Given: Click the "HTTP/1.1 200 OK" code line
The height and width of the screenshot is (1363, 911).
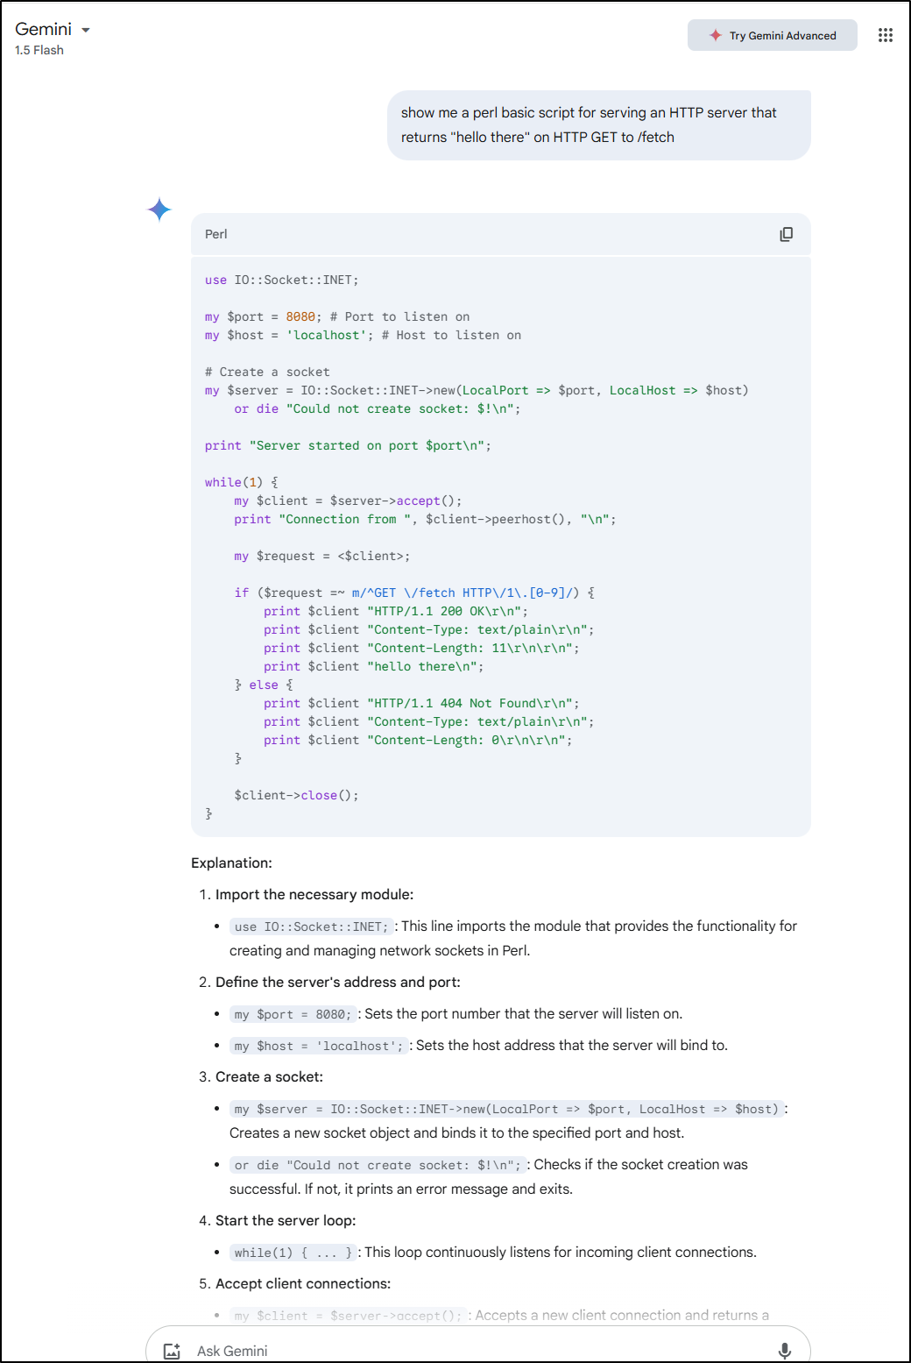Looking at the screenshot, I should pos(396,612).
